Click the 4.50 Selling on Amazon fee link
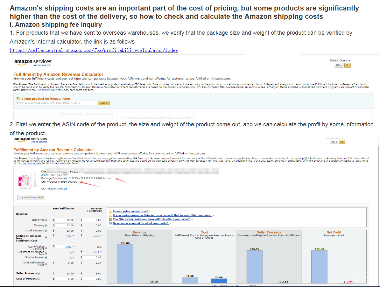Image resolution: width=380 pixels, height=287 pixels. 68,236
